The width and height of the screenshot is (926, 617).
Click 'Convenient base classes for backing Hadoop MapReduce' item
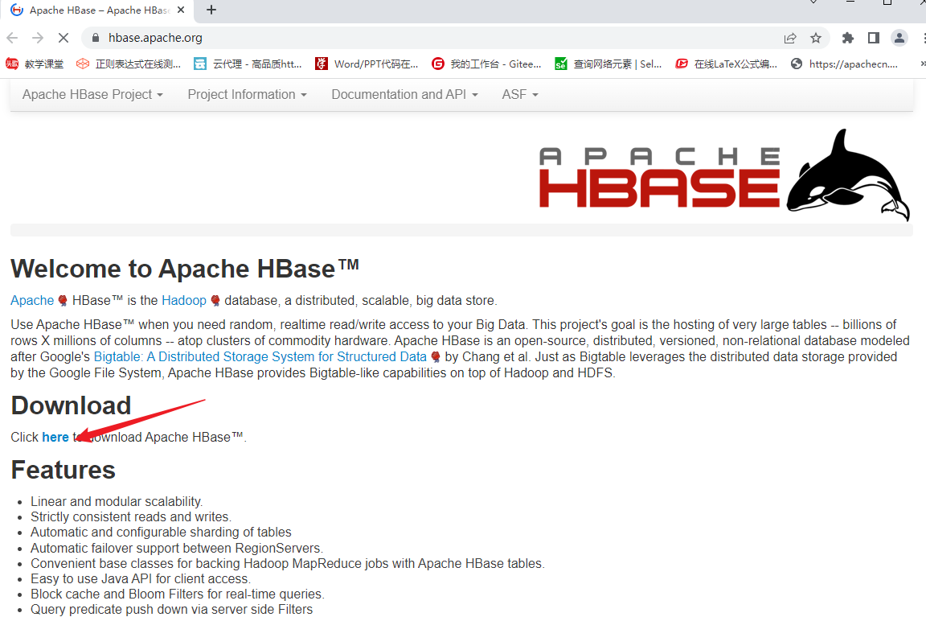[288, 564]
